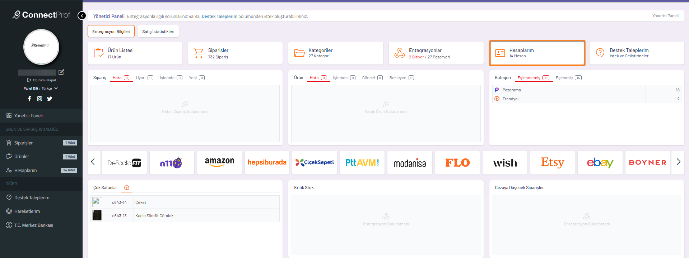The height and width of the screenshot is (258, 689).
Task: Select the n11 marketplace logo
Action: point(172,163)
